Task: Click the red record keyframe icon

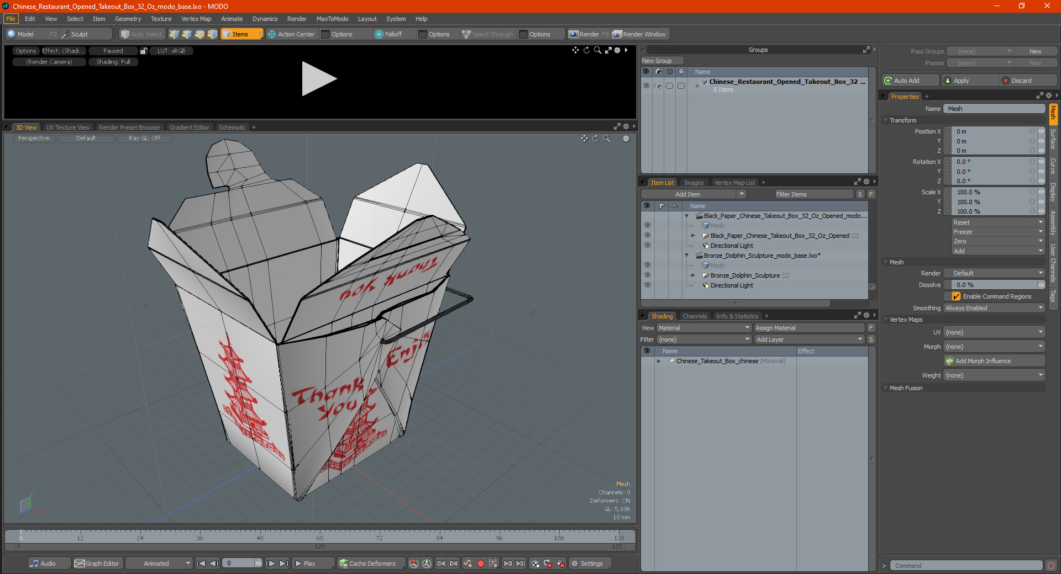Action: coord(481,564)
